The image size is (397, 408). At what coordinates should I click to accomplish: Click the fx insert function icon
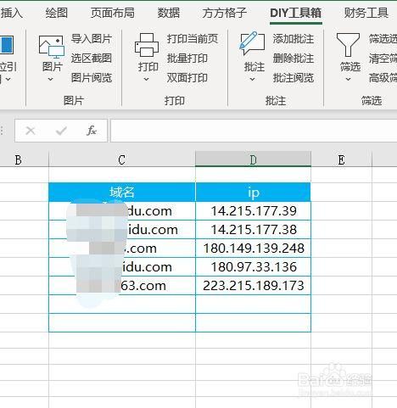(92, 131)
